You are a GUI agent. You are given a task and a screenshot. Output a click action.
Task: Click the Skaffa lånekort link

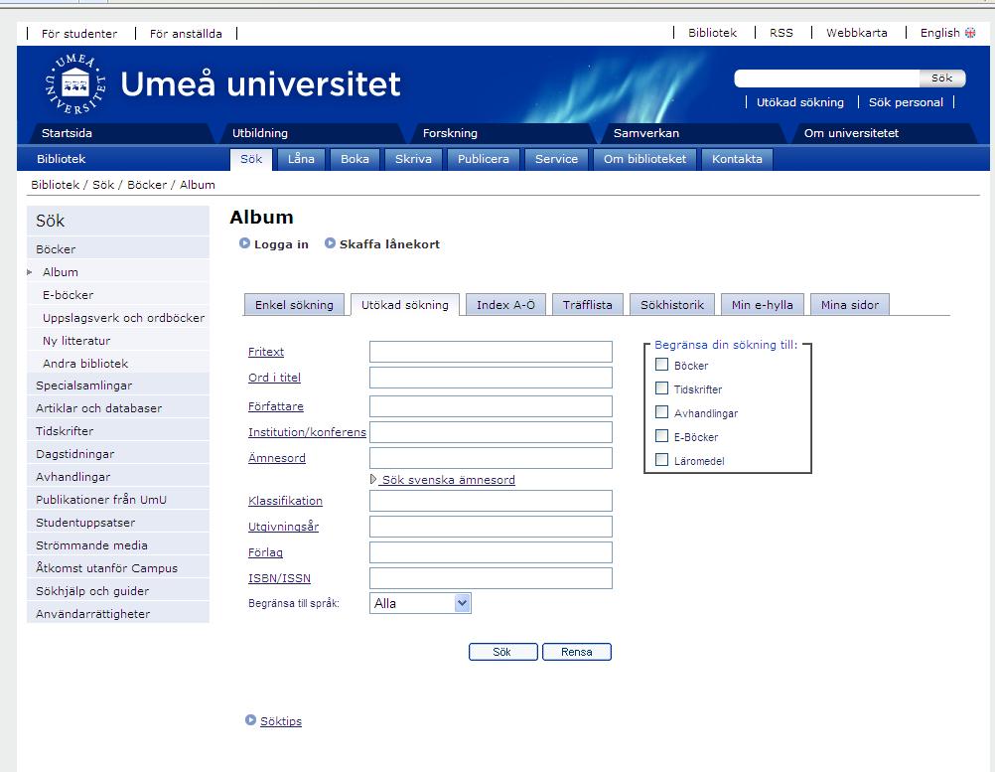[x=389, y=244]
